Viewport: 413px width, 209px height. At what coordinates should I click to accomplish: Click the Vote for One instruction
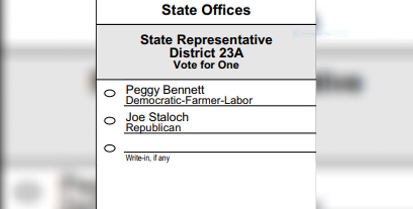tap(206, 65)
